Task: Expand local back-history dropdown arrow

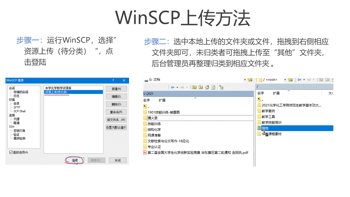Action: pyautogui.click(x=177, y=87)
